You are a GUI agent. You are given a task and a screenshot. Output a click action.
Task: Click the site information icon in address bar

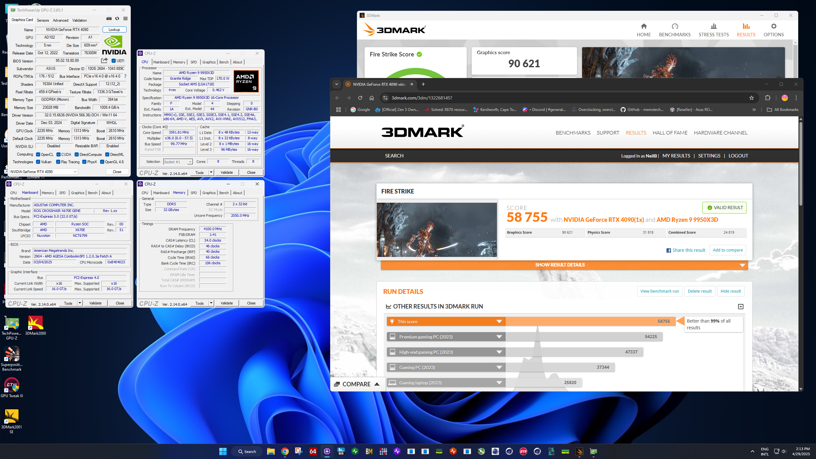[385, 98]
